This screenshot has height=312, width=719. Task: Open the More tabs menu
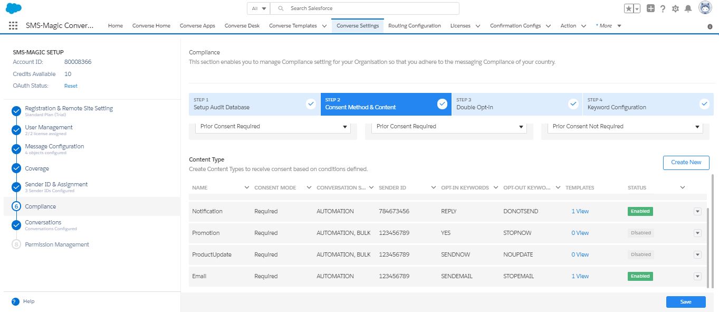(608, 25)
